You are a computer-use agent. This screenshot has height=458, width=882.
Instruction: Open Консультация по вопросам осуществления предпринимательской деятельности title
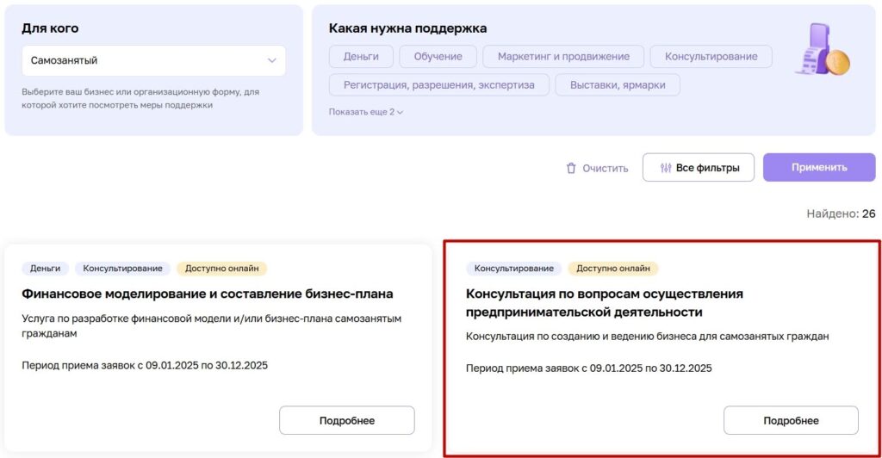[604, 302]
